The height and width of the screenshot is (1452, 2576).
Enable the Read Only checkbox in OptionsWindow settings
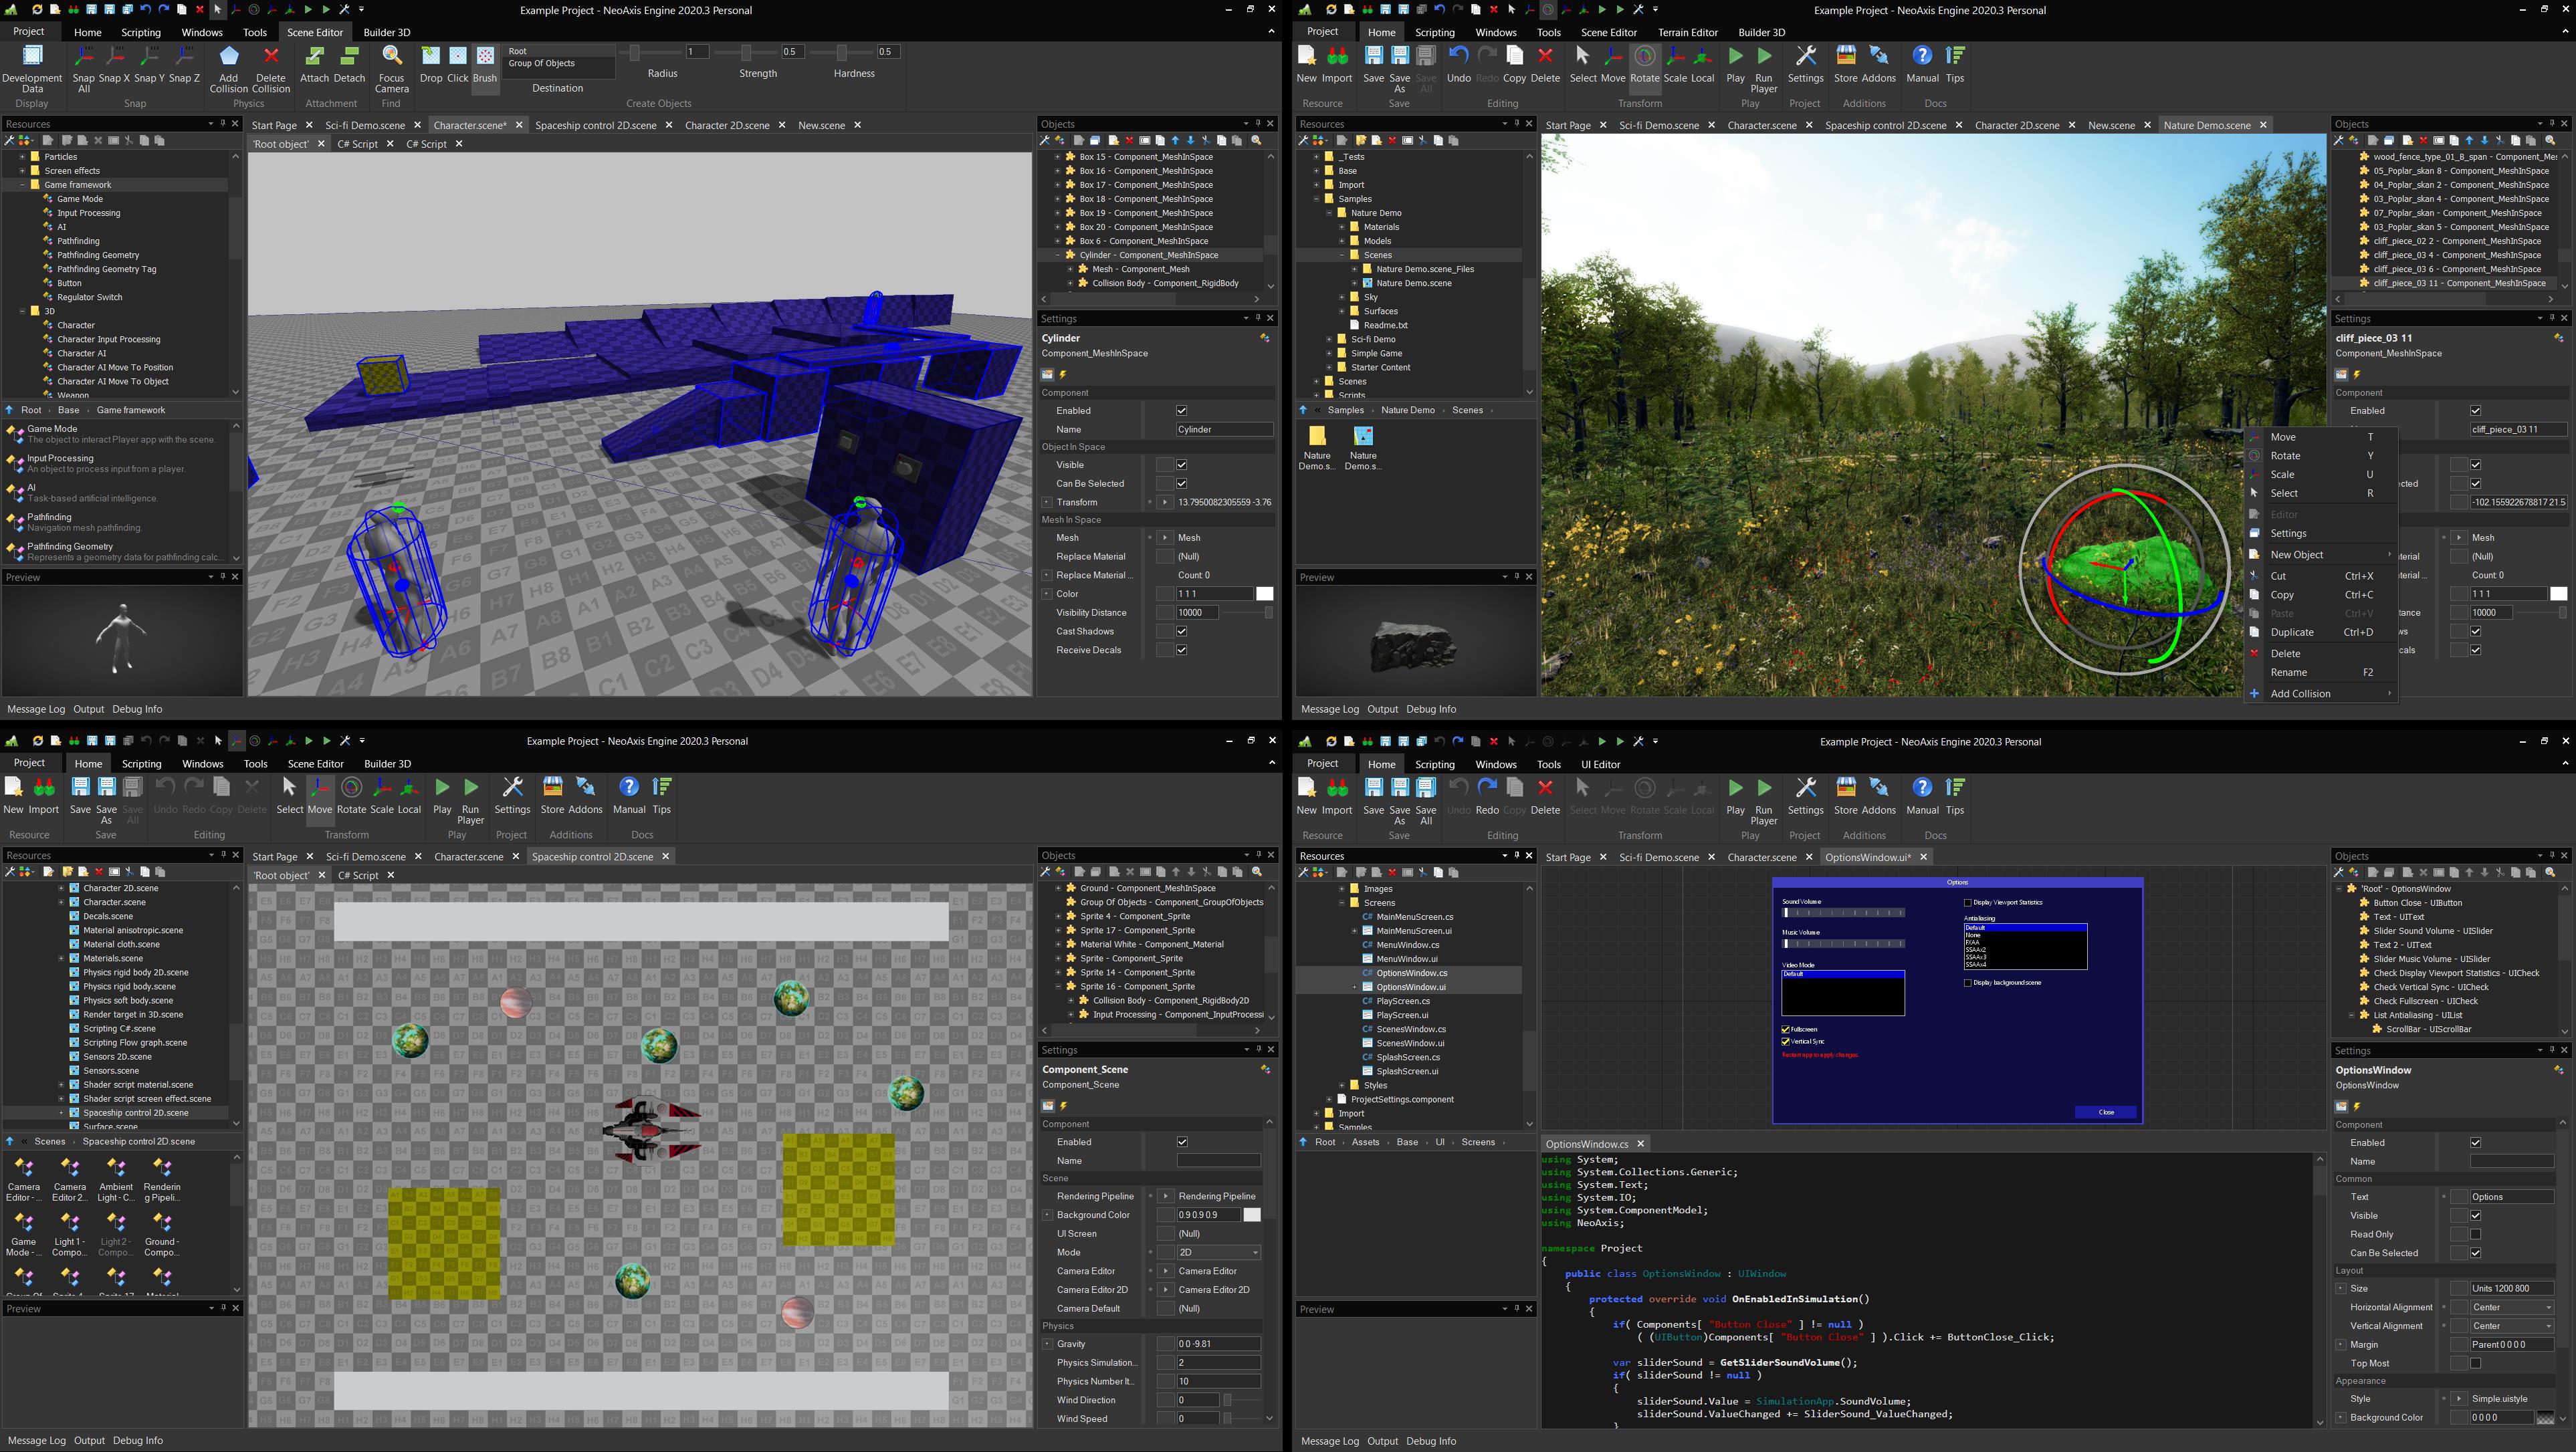tap(2475, 1234)
